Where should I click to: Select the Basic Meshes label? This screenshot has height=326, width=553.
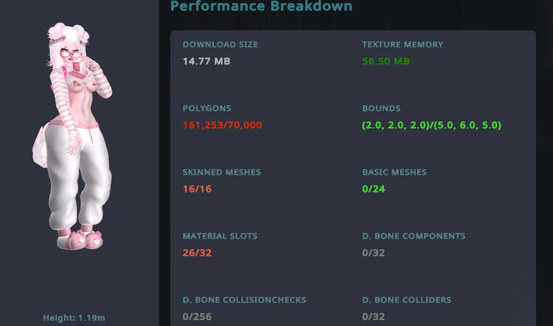[394, 172]
